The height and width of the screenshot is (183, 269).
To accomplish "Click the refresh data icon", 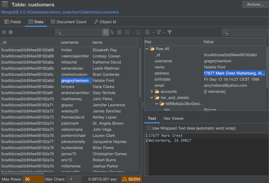I will [4, 32].
